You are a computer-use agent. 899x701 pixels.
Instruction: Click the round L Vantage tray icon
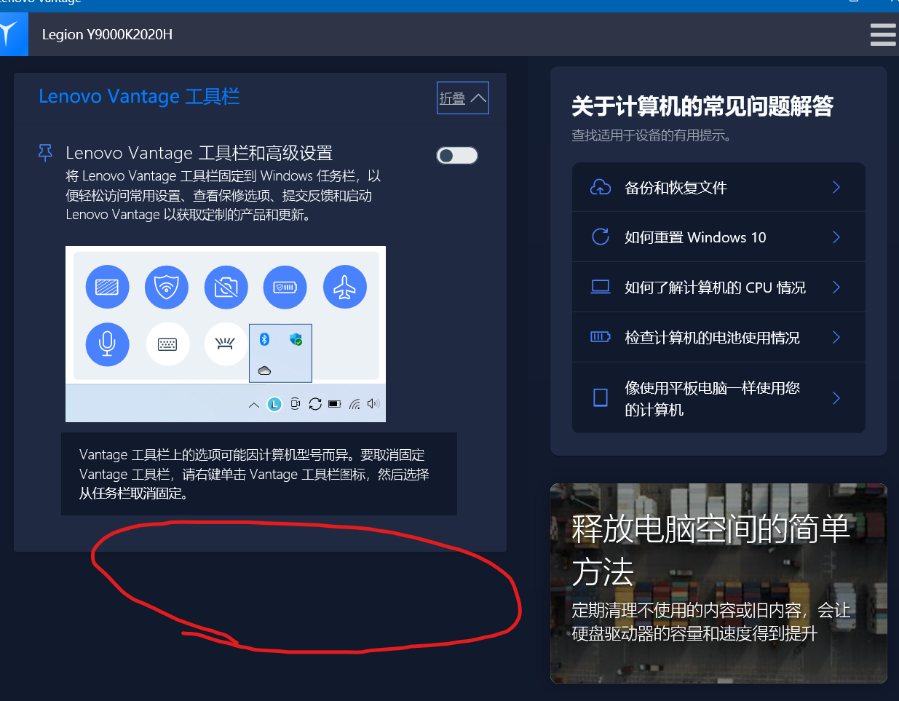tap(274, 404)
